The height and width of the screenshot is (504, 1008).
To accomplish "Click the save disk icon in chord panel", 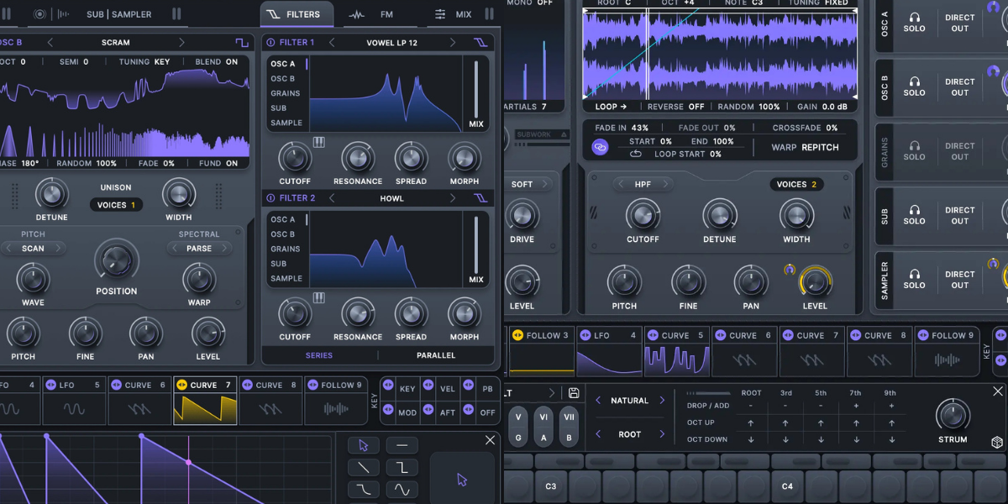I will pos(574,393).
